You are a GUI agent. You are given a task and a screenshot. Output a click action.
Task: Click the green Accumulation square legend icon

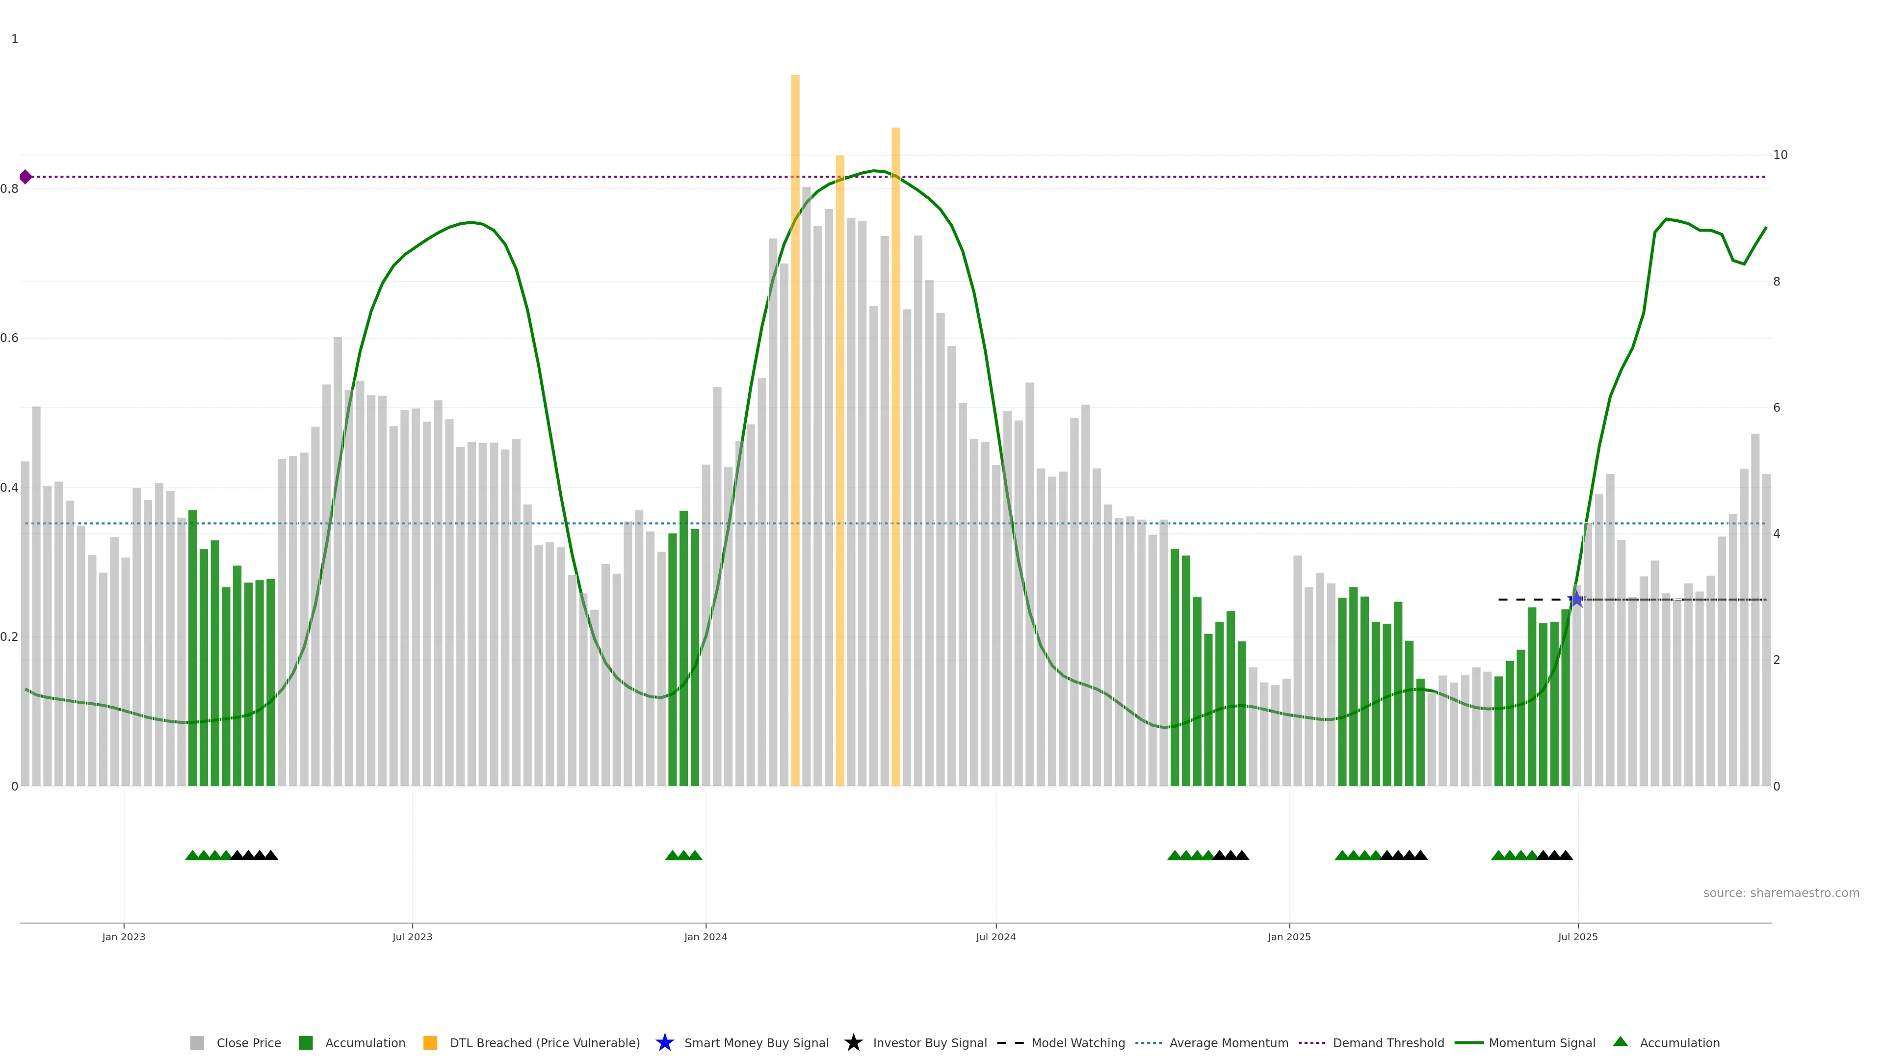pos(306,1042)
